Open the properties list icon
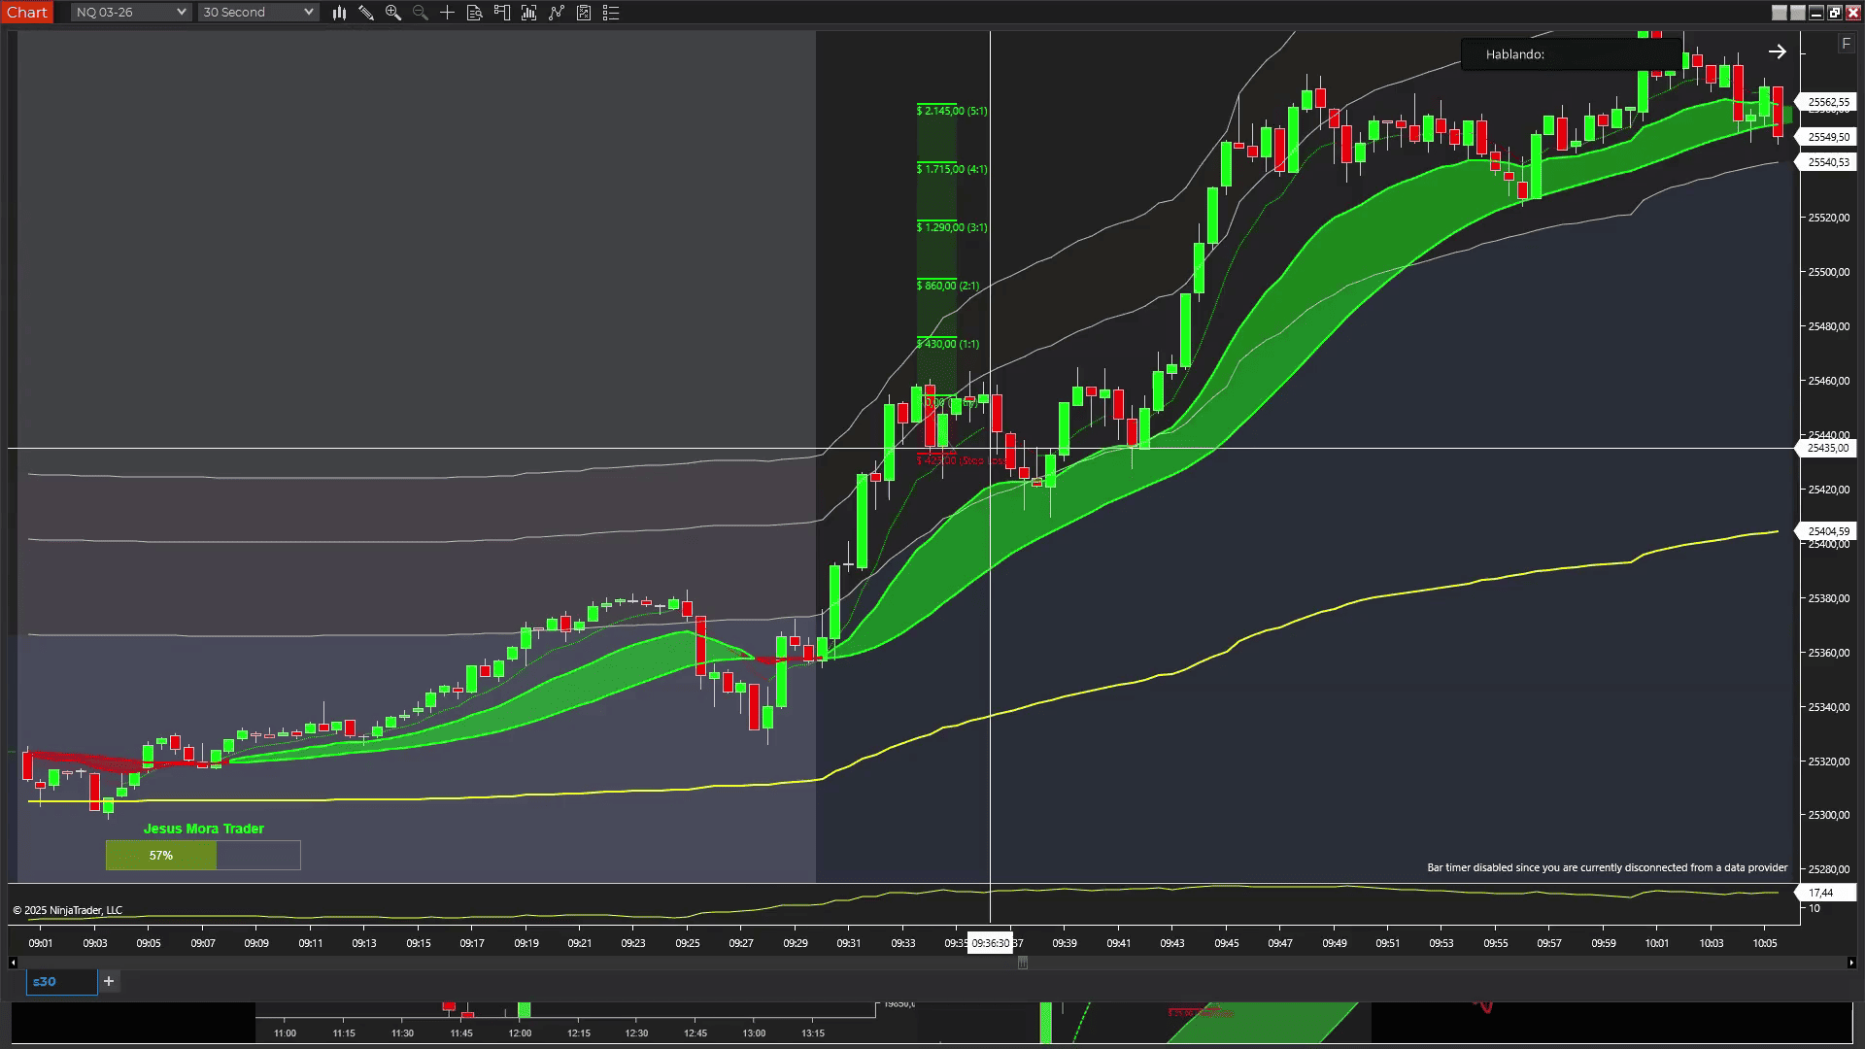The image size is (1865, 1049). tap(611, 13)
